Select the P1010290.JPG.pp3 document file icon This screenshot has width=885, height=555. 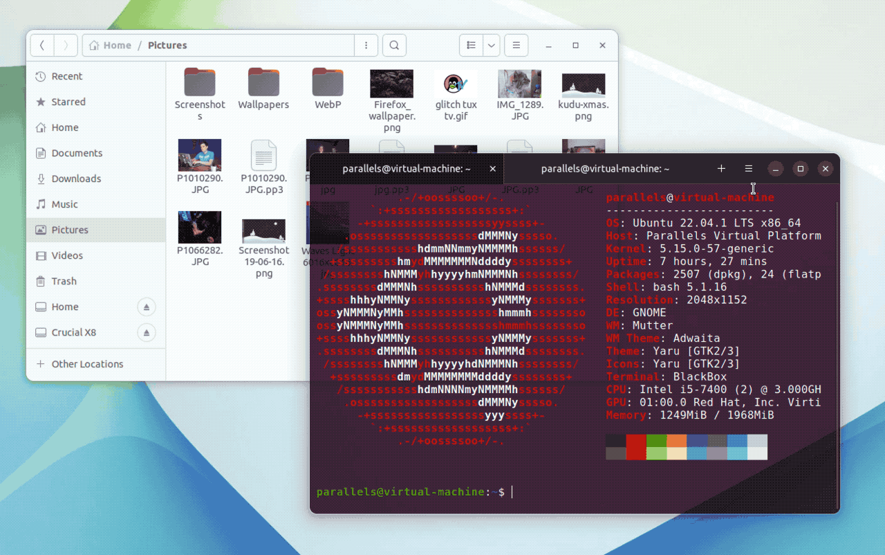pos(263,155)
